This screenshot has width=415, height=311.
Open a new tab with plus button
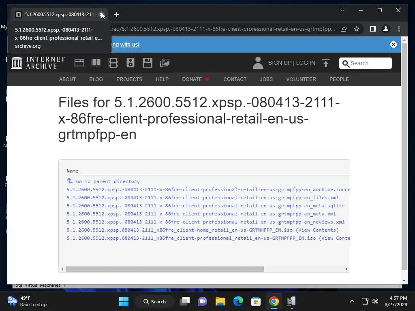(117, 15)
